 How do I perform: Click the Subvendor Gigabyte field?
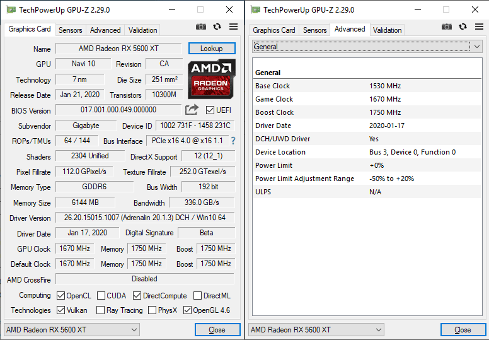[86, 126]
